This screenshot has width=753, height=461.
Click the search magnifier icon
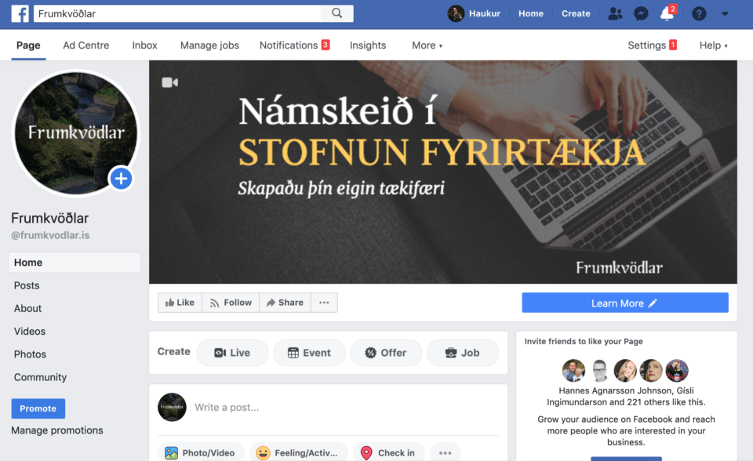coord(337,13)
